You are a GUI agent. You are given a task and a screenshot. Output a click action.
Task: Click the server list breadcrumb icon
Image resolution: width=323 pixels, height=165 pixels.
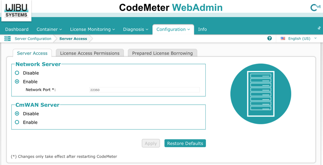point(7,39)
